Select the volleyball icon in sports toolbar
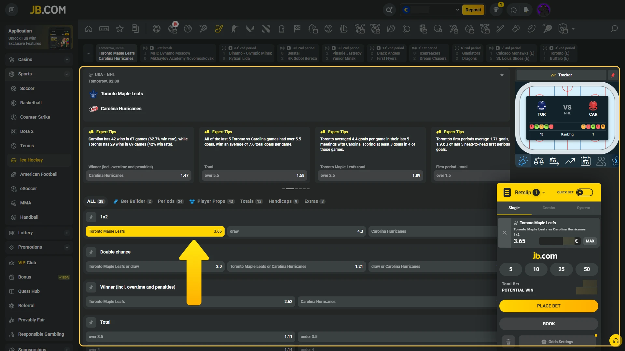Image resolution: width=625 pixels, height=351 pixels. (328, 29)
